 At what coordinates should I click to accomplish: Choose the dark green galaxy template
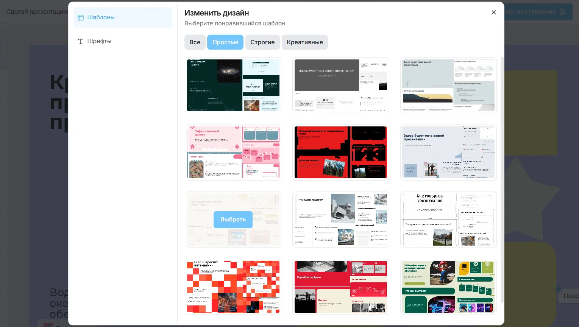(233, 85)
